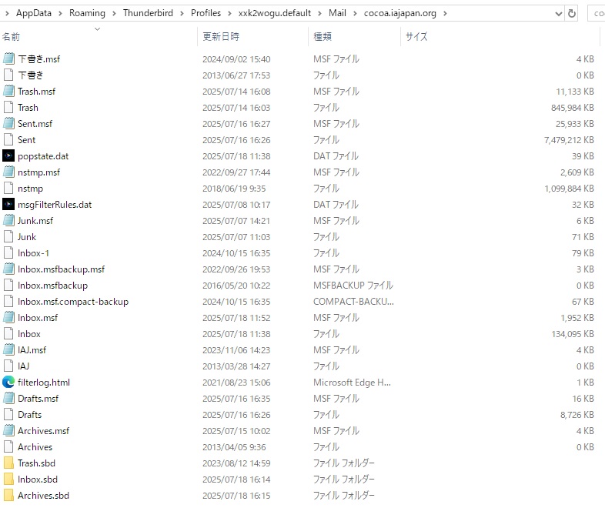The height and width of the screenshot is (518, 605).
Task: Click the Inbox.sbd folder icon
Action: tap(8, 479)
